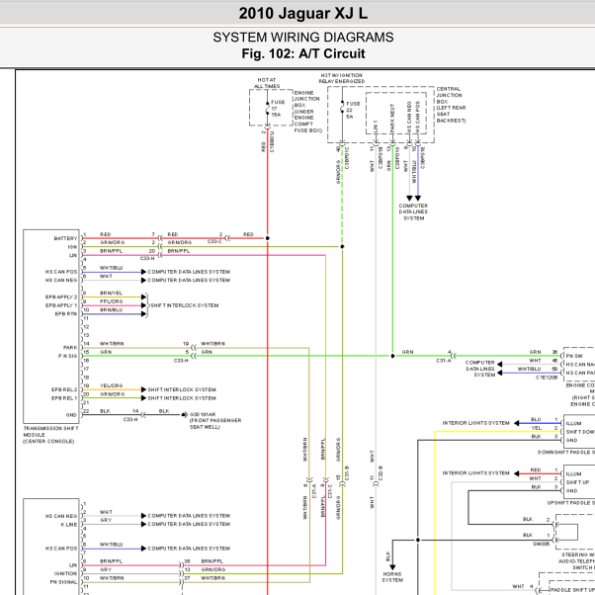The width and height of the screenshot is (595, 595).
Task: Click the "SW005" component label
Action: pos(541,544)
